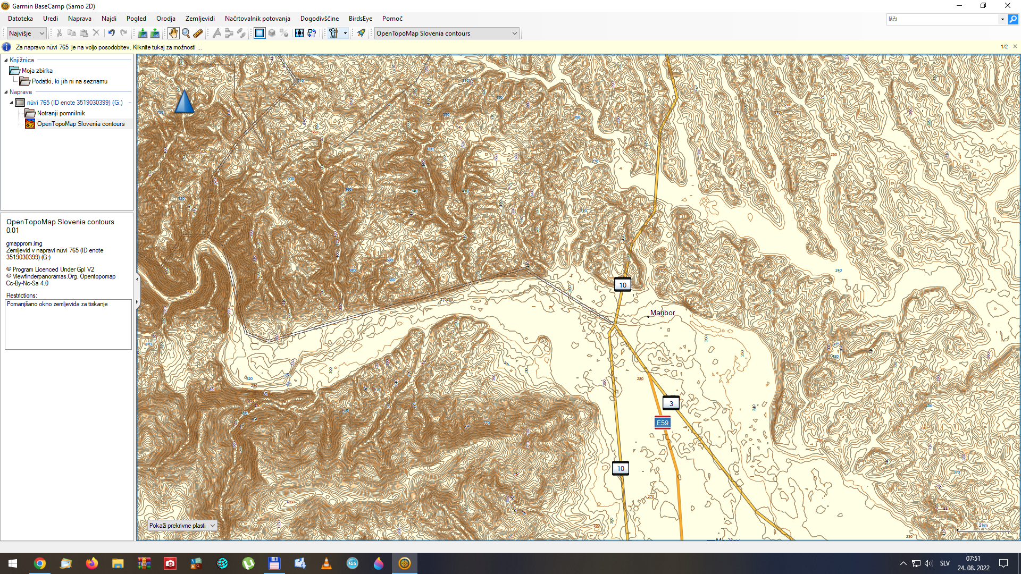Click the receive-from-device icon
Screen dimensions: 1021x574
(155, 33)
